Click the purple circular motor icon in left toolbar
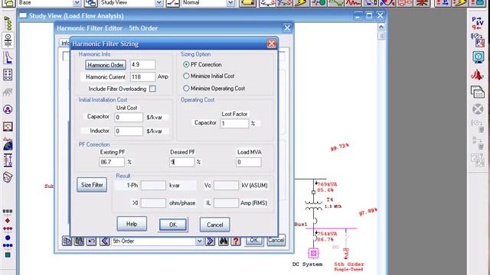The height and width of the screenshot is (275, 490). [x=8, y=109]
